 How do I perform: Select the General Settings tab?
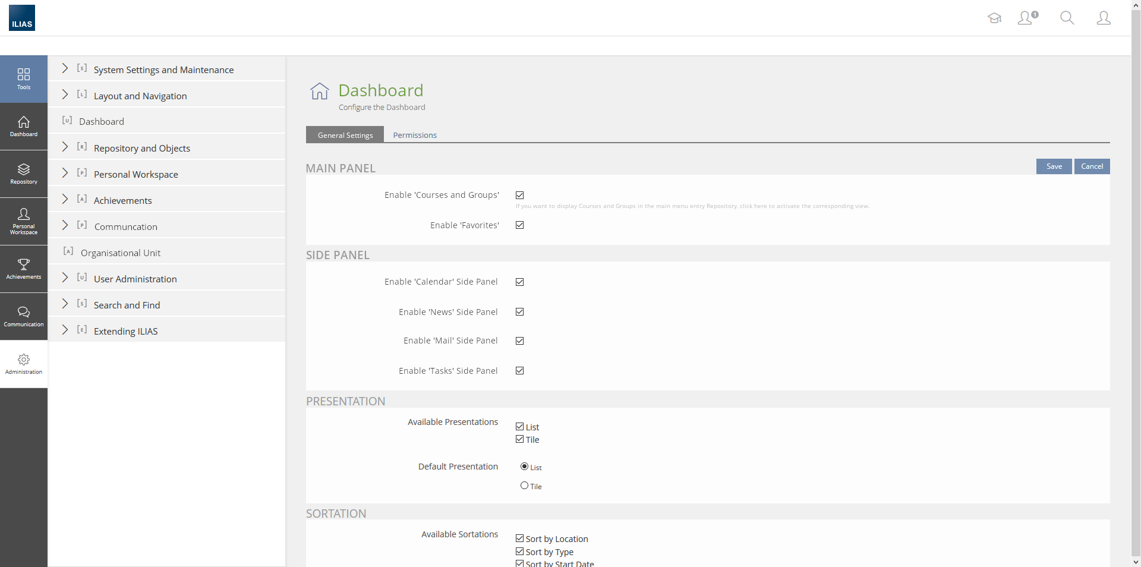pyautogui.click(x=345, y=136)
